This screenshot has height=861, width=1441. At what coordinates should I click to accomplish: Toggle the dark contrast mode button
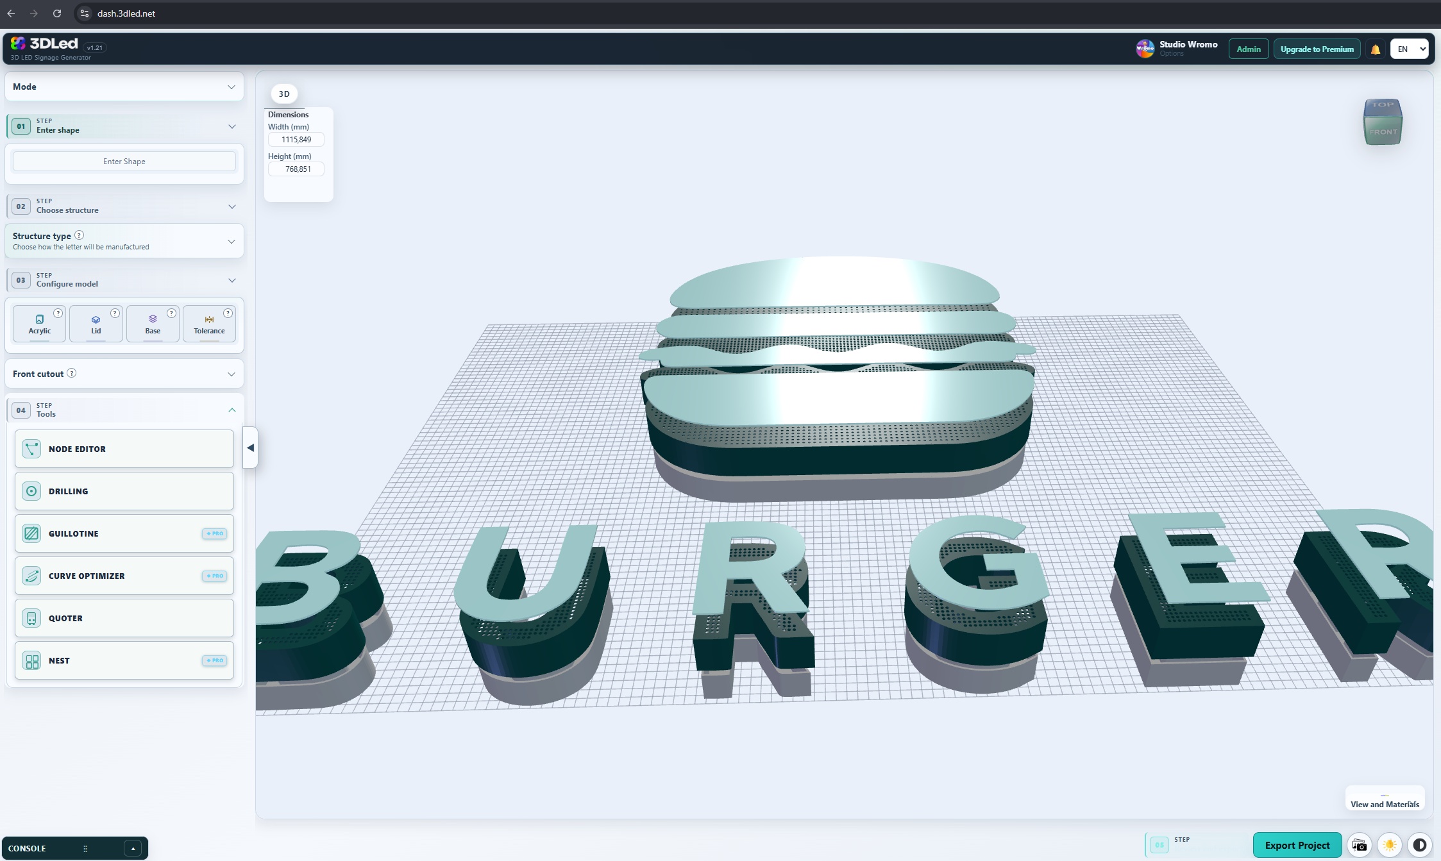pos(1420,845)
